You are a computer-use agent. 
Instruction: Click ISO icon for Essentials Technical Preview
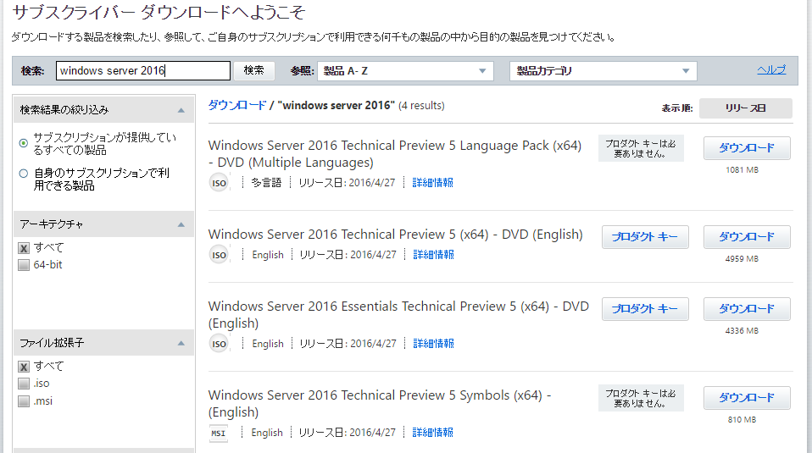[219, 344]
